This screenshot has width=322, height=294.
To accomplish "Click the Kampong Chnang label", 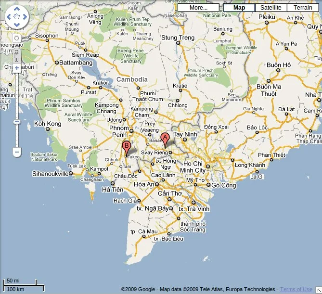I will click(x=106, y=108).
